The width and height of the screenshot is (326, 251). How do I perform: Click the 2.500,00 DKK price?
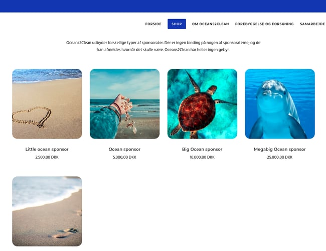click(47, 157)
